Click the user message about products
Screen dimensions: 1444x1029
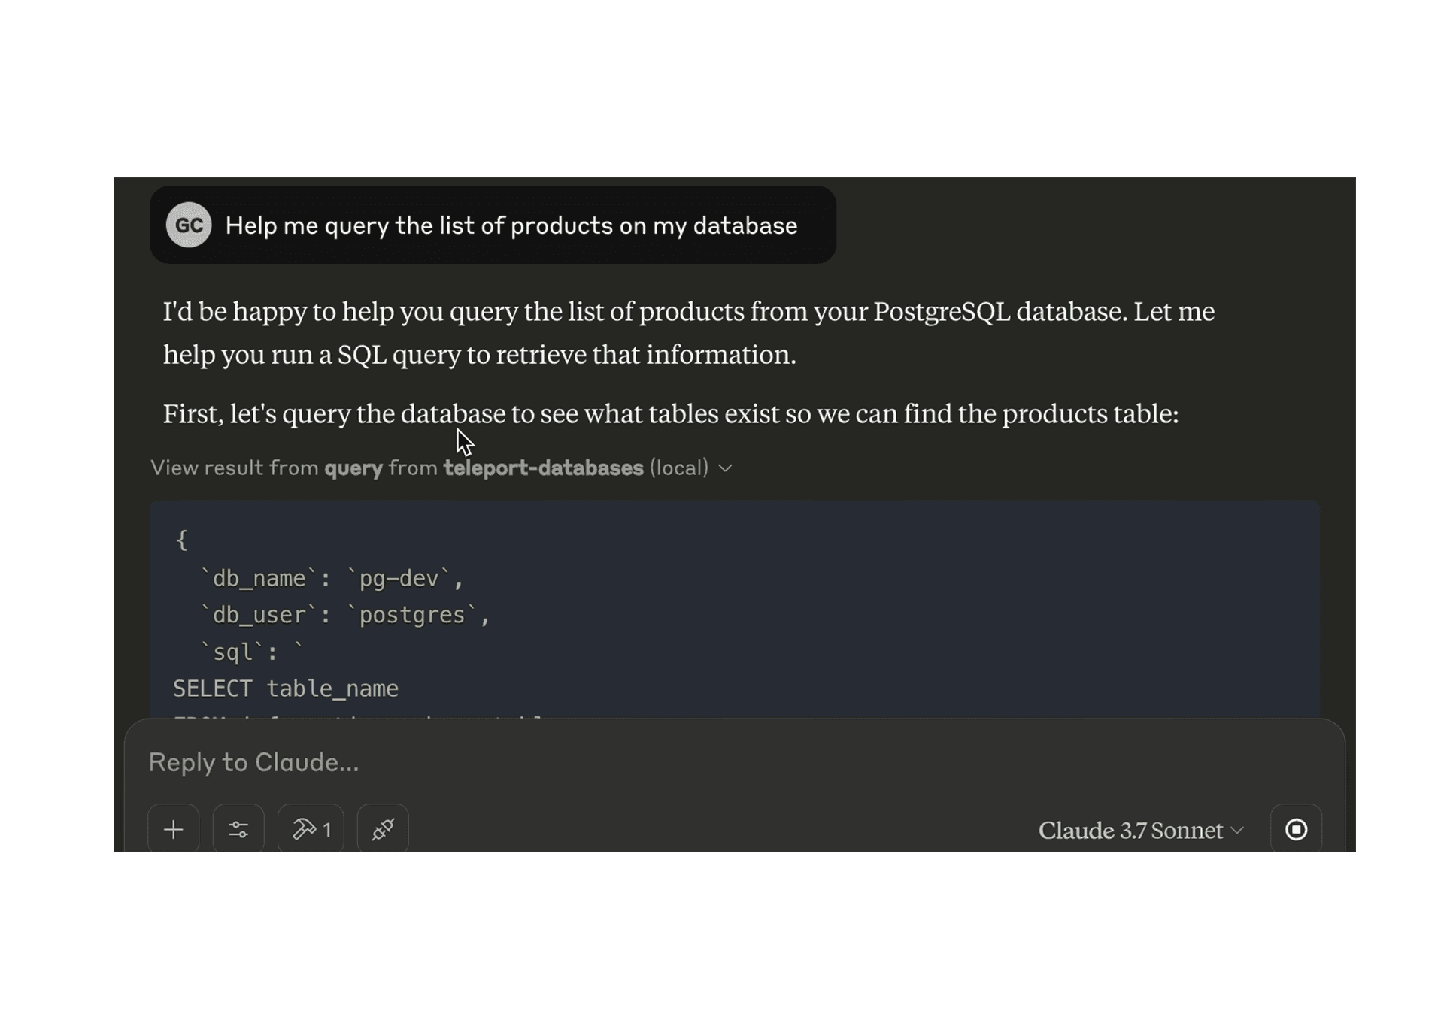pos(511,225)
